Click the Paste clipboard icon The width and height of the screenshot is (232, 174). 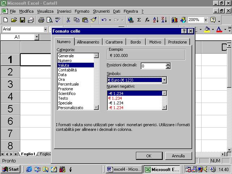tap(85, 20)
